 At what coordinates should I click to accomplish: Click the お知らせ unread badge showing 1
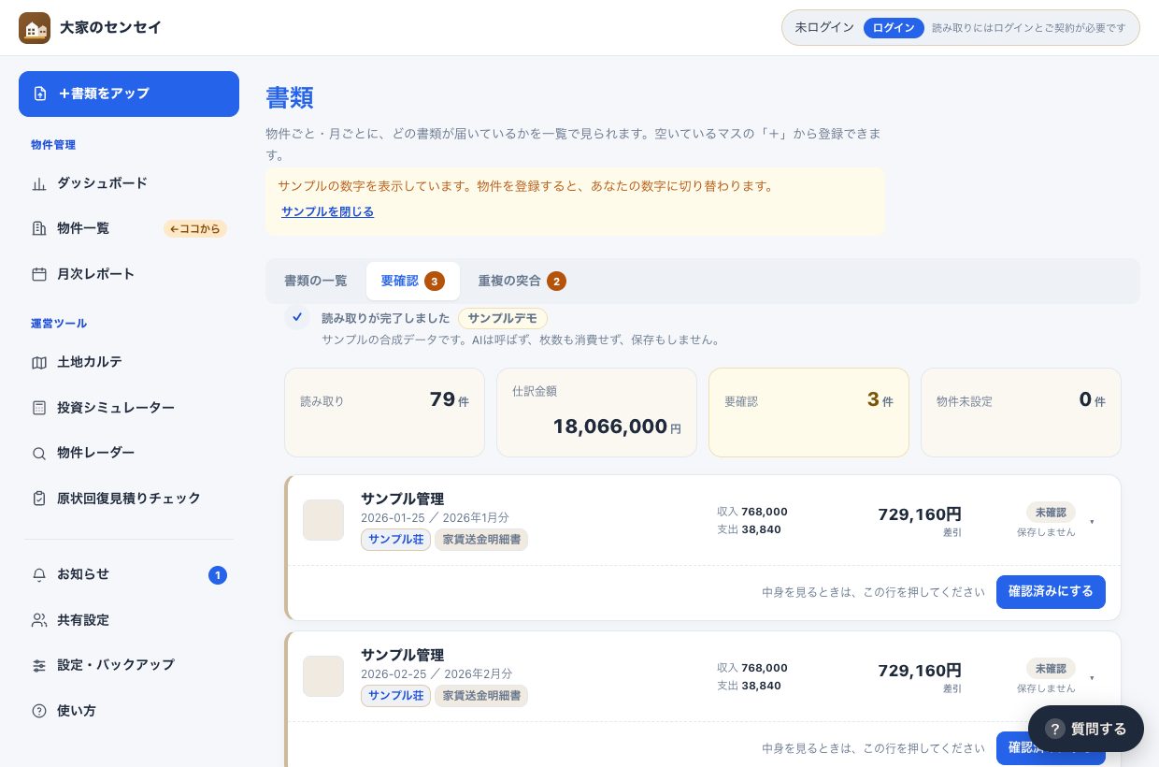218,575
